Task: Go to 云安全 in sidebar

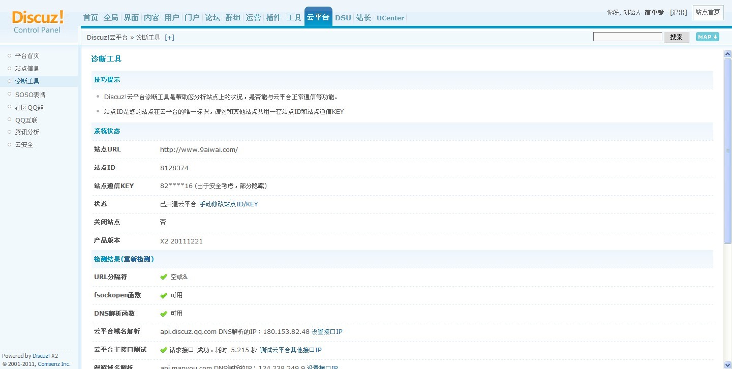Action: [x=24, y=145]
